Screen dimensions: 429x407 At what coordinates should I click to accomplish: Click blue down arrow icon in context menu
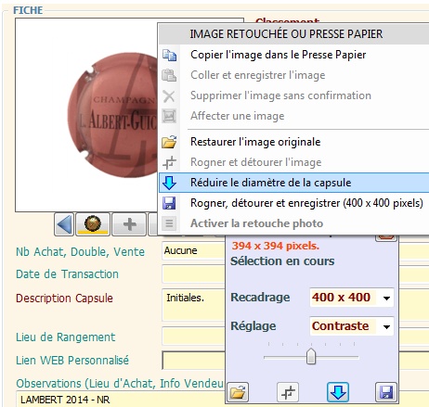tap(169, 183)
